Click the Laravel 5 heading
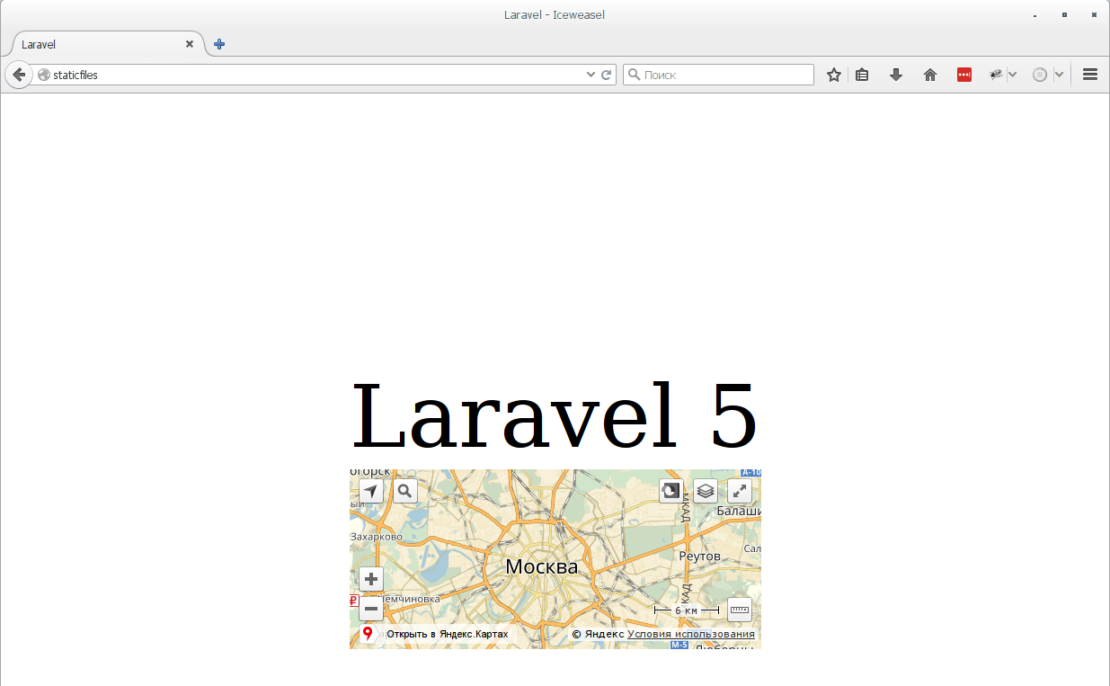 click(555, 416)
